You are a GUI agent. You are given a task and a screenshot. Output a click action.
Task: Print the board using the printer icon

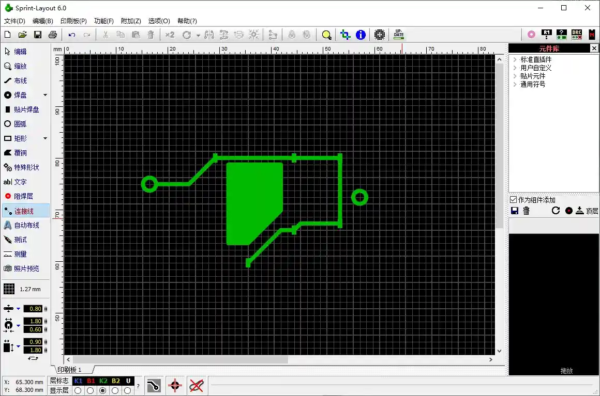(53, 35)
